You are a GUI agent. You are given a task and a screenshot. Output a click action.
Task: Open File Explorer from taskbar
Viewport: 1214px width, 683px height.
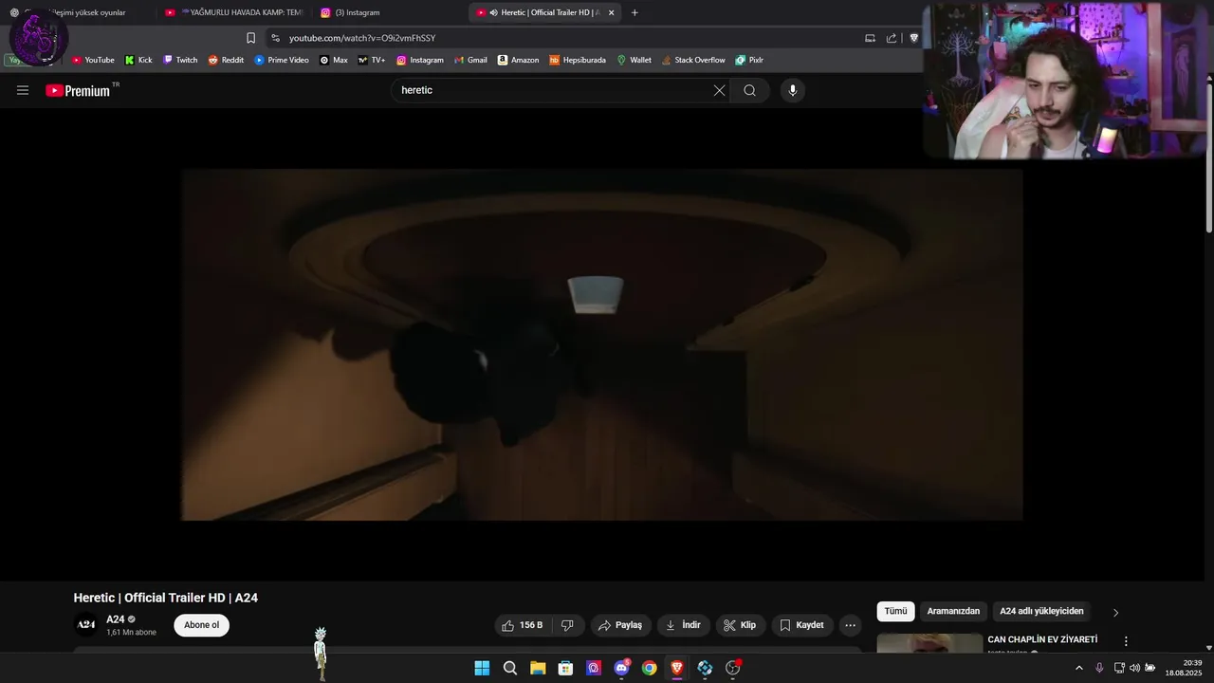pos(538,668)
